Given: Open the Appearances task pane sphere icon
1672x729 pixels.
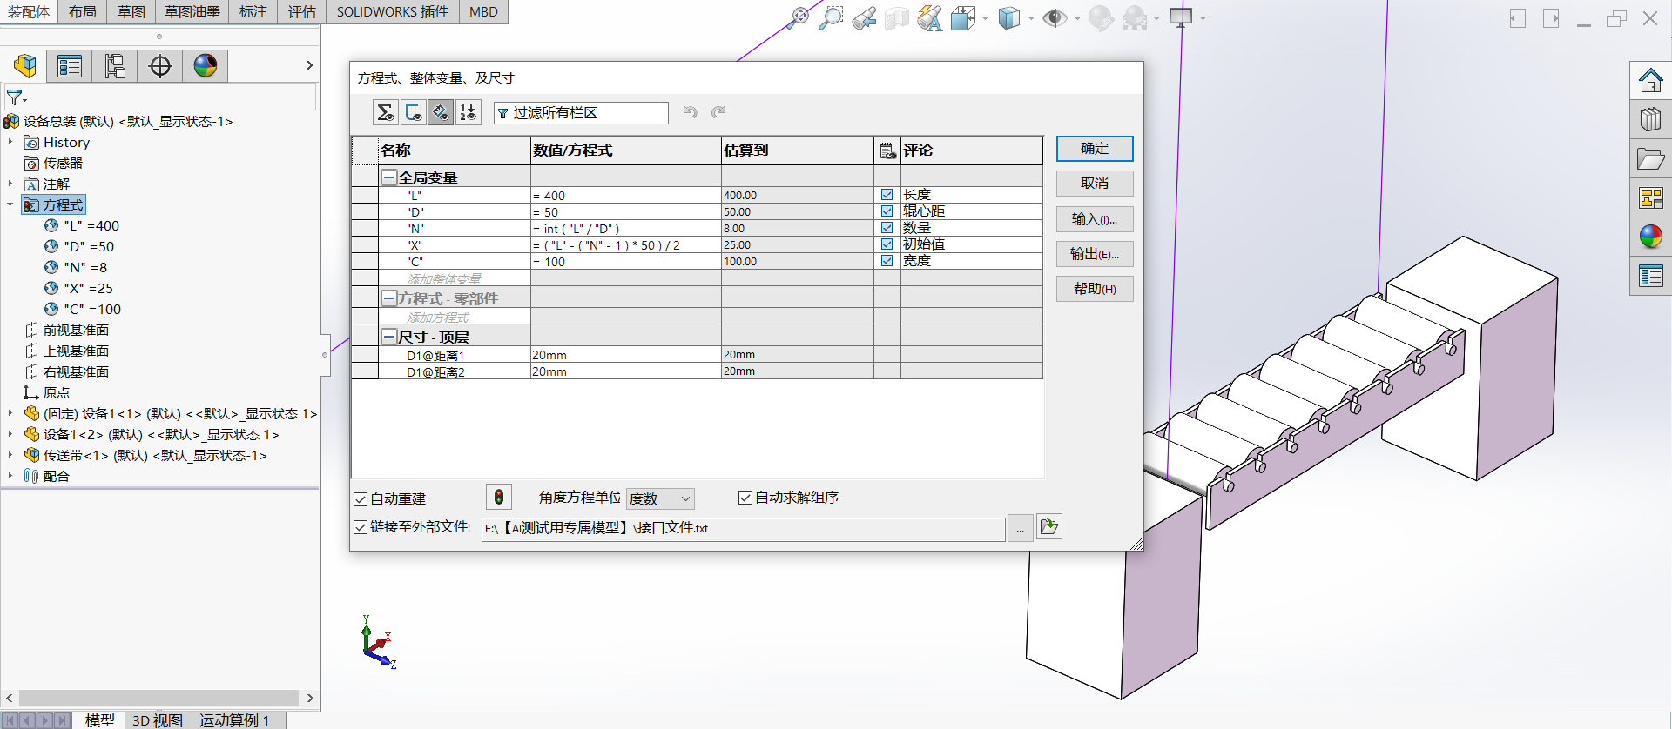Looking at the screenshot, I should click(x=1650, y=237).
